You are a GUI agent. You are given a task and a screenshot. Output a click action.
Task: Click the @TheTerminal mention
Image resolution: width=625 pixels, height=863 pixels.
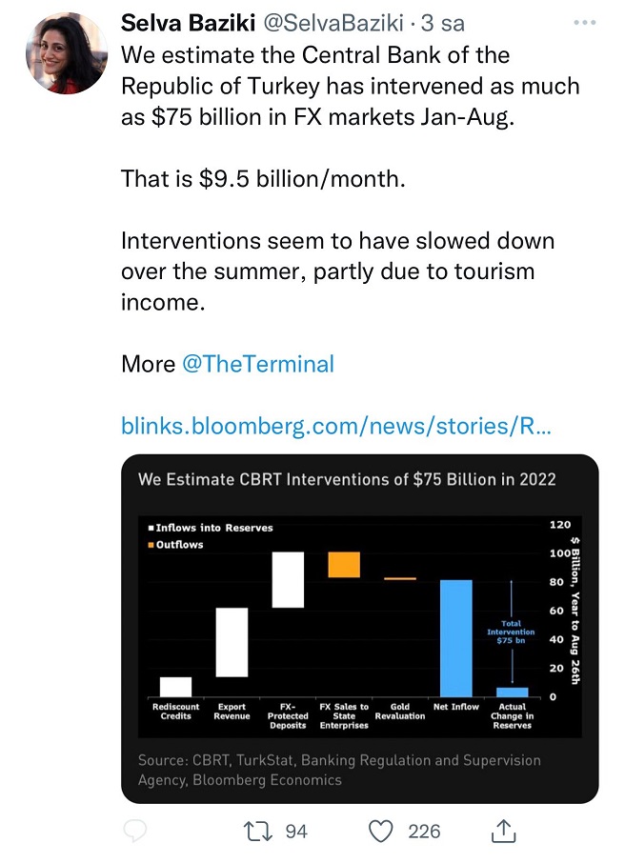(257, 364)
